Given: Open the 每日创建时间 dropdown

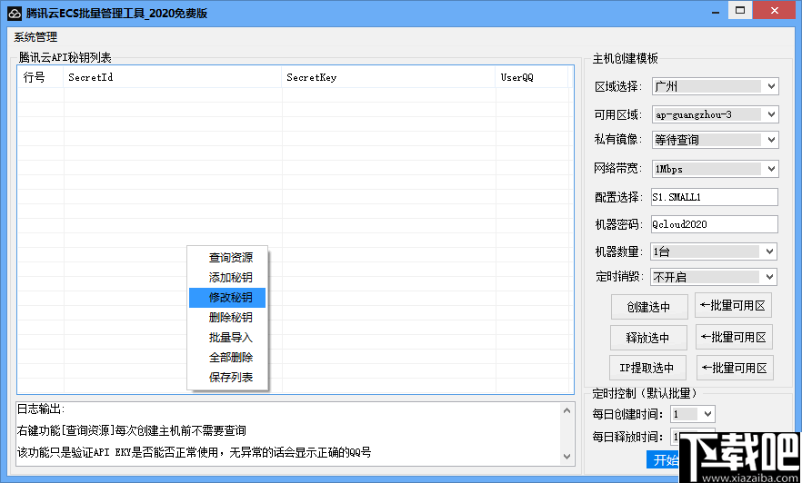Looking at the screenshot, I should pyautogui.click(x=693, y=414).
